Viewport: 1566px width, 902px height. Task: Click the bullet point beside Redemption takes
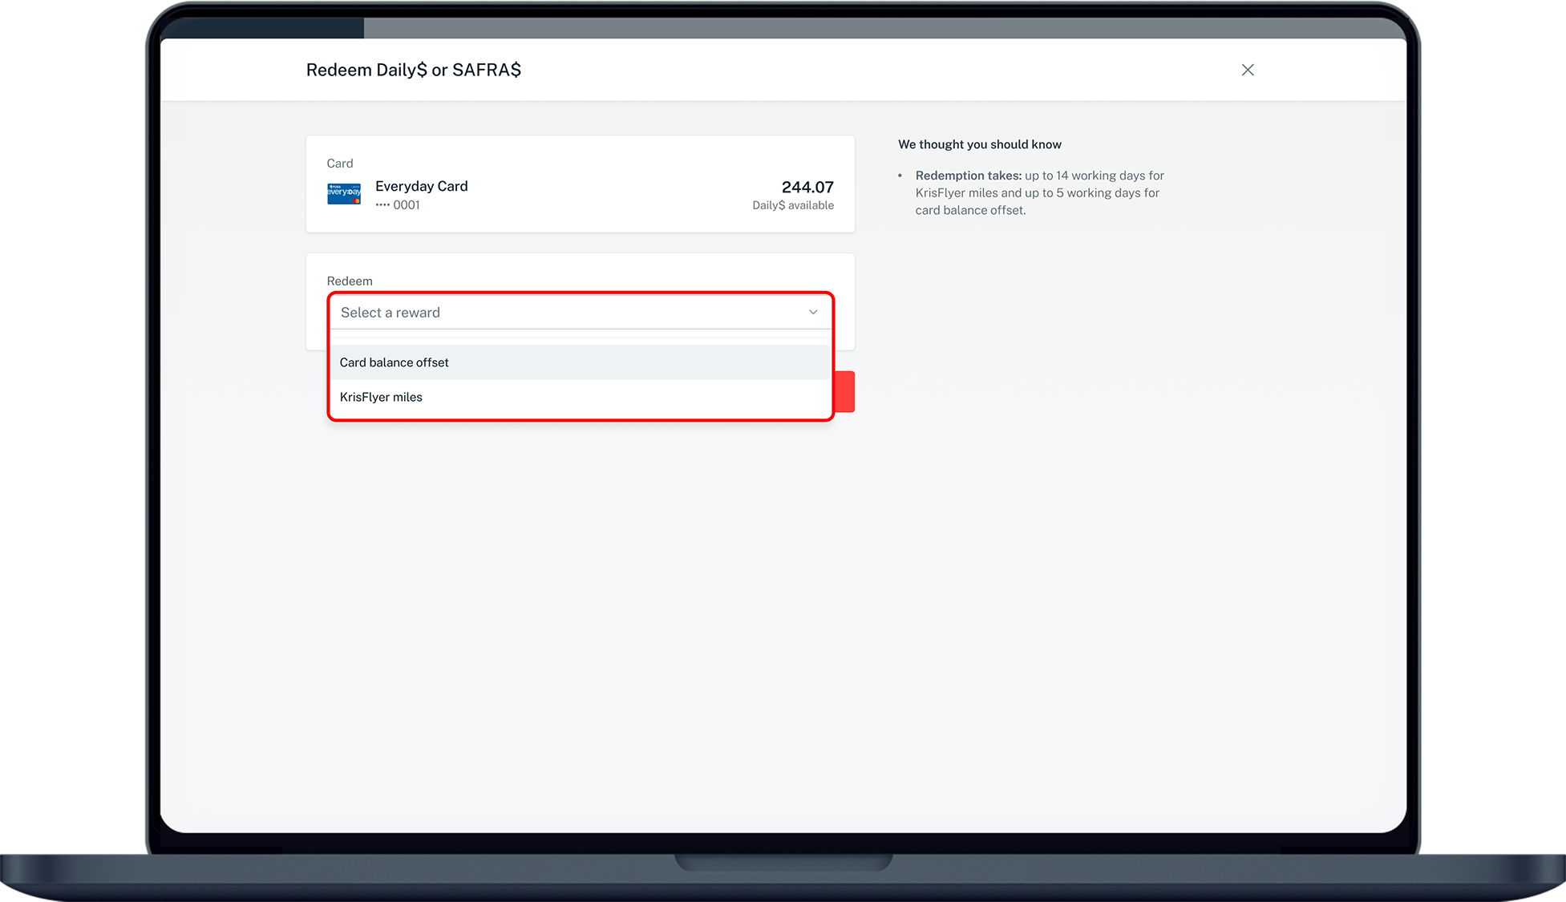point(900,176)
